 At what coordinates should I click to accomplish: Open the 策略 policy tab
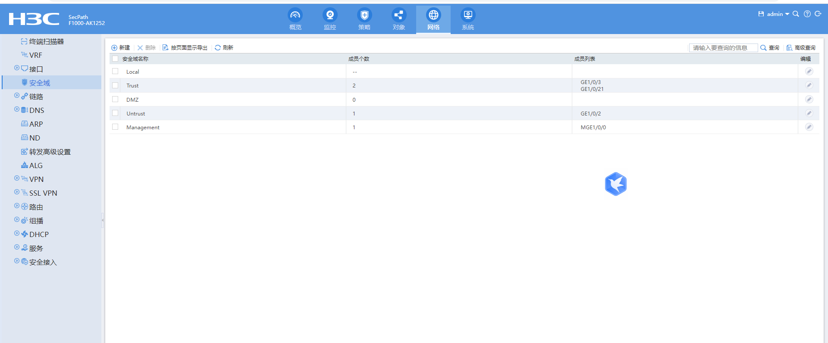coord(364,19)
